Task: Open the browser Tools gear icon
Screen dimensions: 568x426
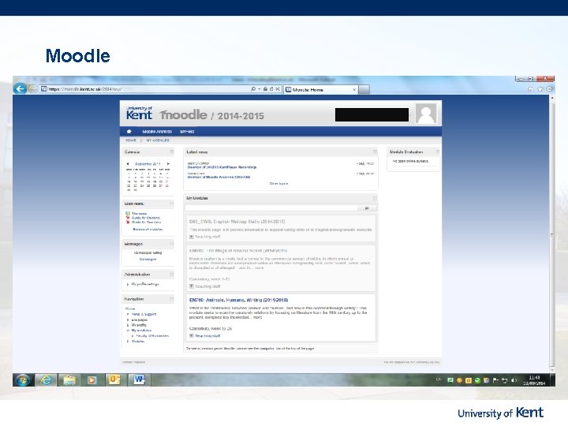Action: tap(550, 89)
